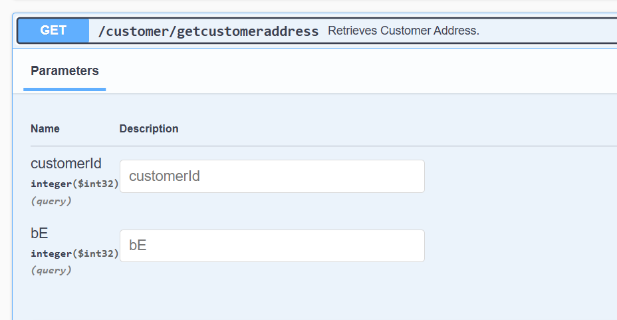Click the blue GET method badge
Image resolution: width=617 pixels, height=320 pixels.
tap(53, 31)
